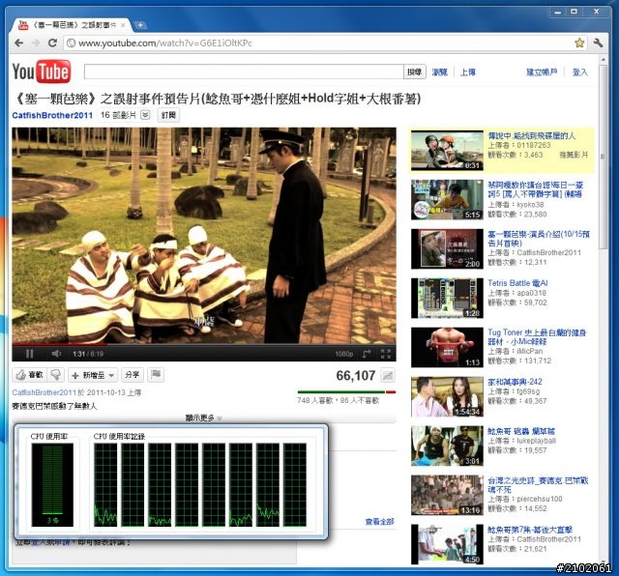The image size is (619, 576).
Task: Click the uploader name kyoko38
Action: (x=530, y=205)
